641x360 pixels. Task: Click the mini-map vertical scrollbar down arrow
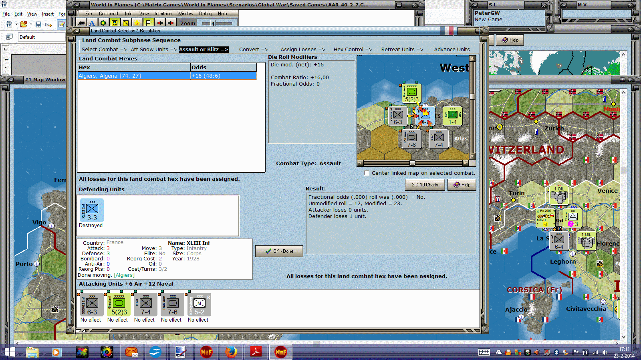(x=472, y=156)
